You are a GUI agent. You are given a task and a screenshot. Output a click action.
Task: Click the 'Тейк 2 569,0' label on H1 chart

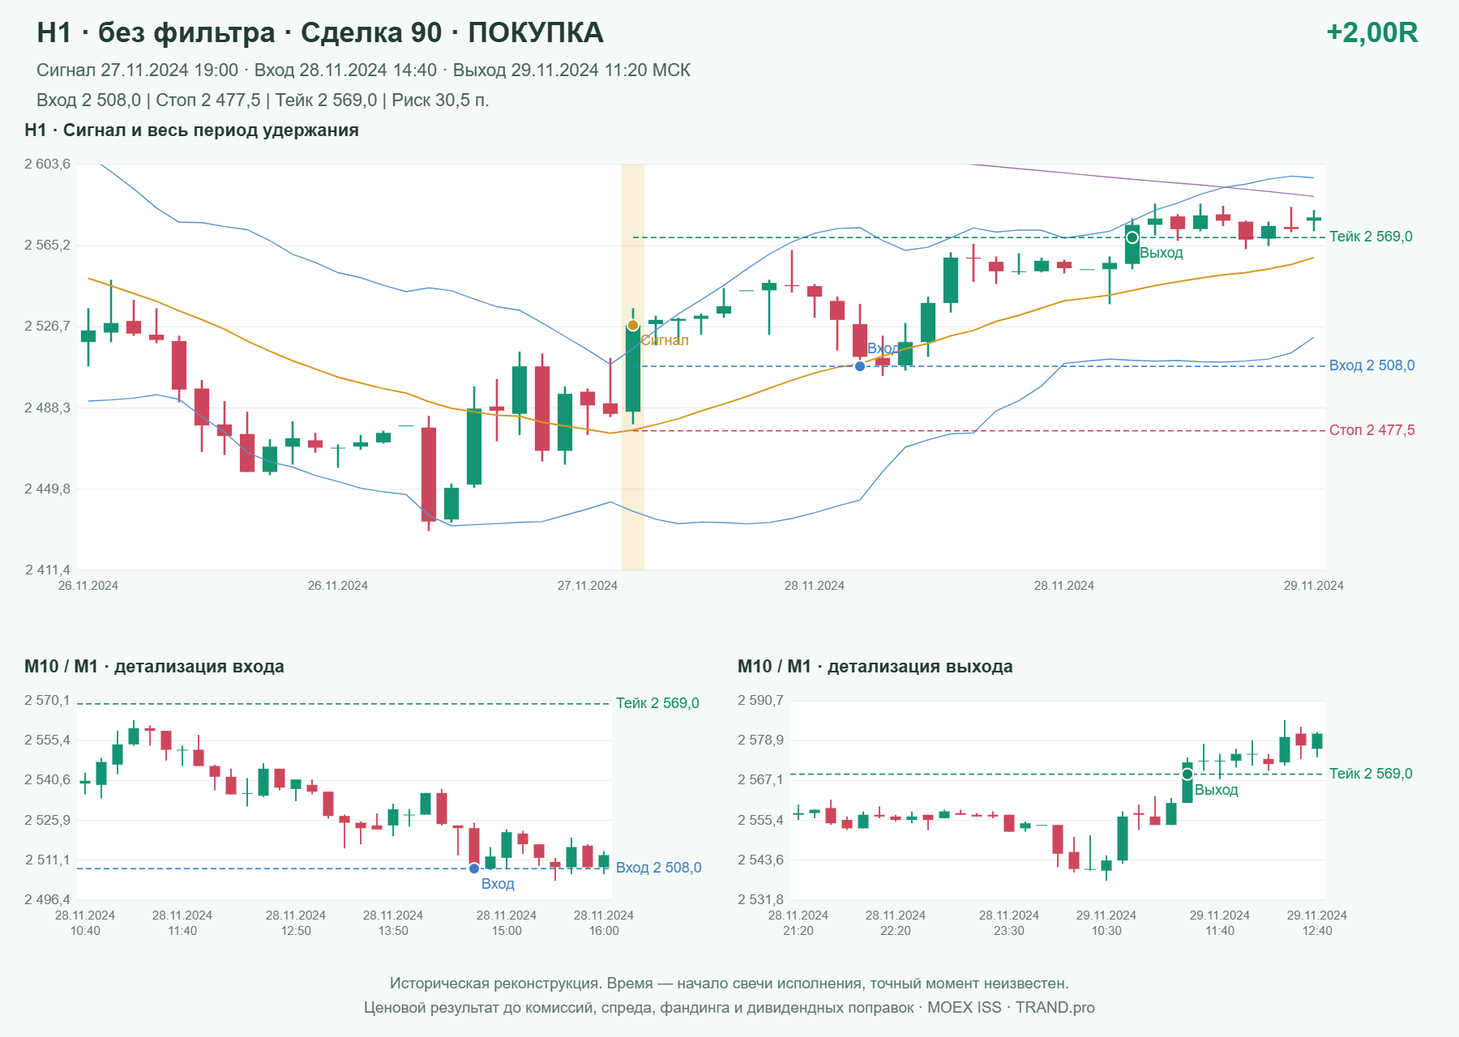point(1371,237)
